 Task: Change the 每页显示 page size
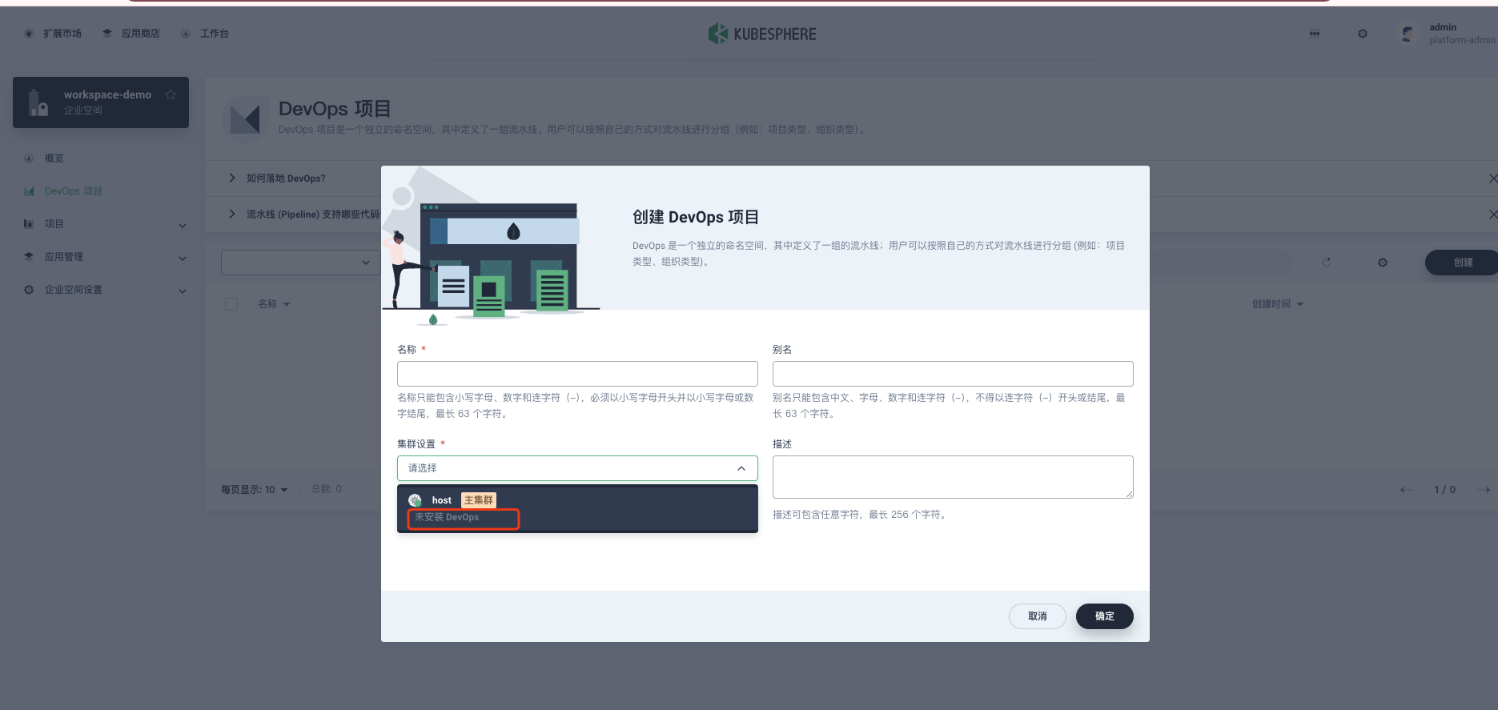[x=255, y=489]
